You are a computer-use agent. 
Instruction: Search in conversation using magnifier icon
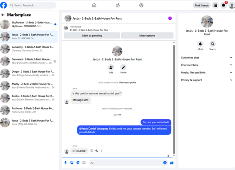coord(212,44)
